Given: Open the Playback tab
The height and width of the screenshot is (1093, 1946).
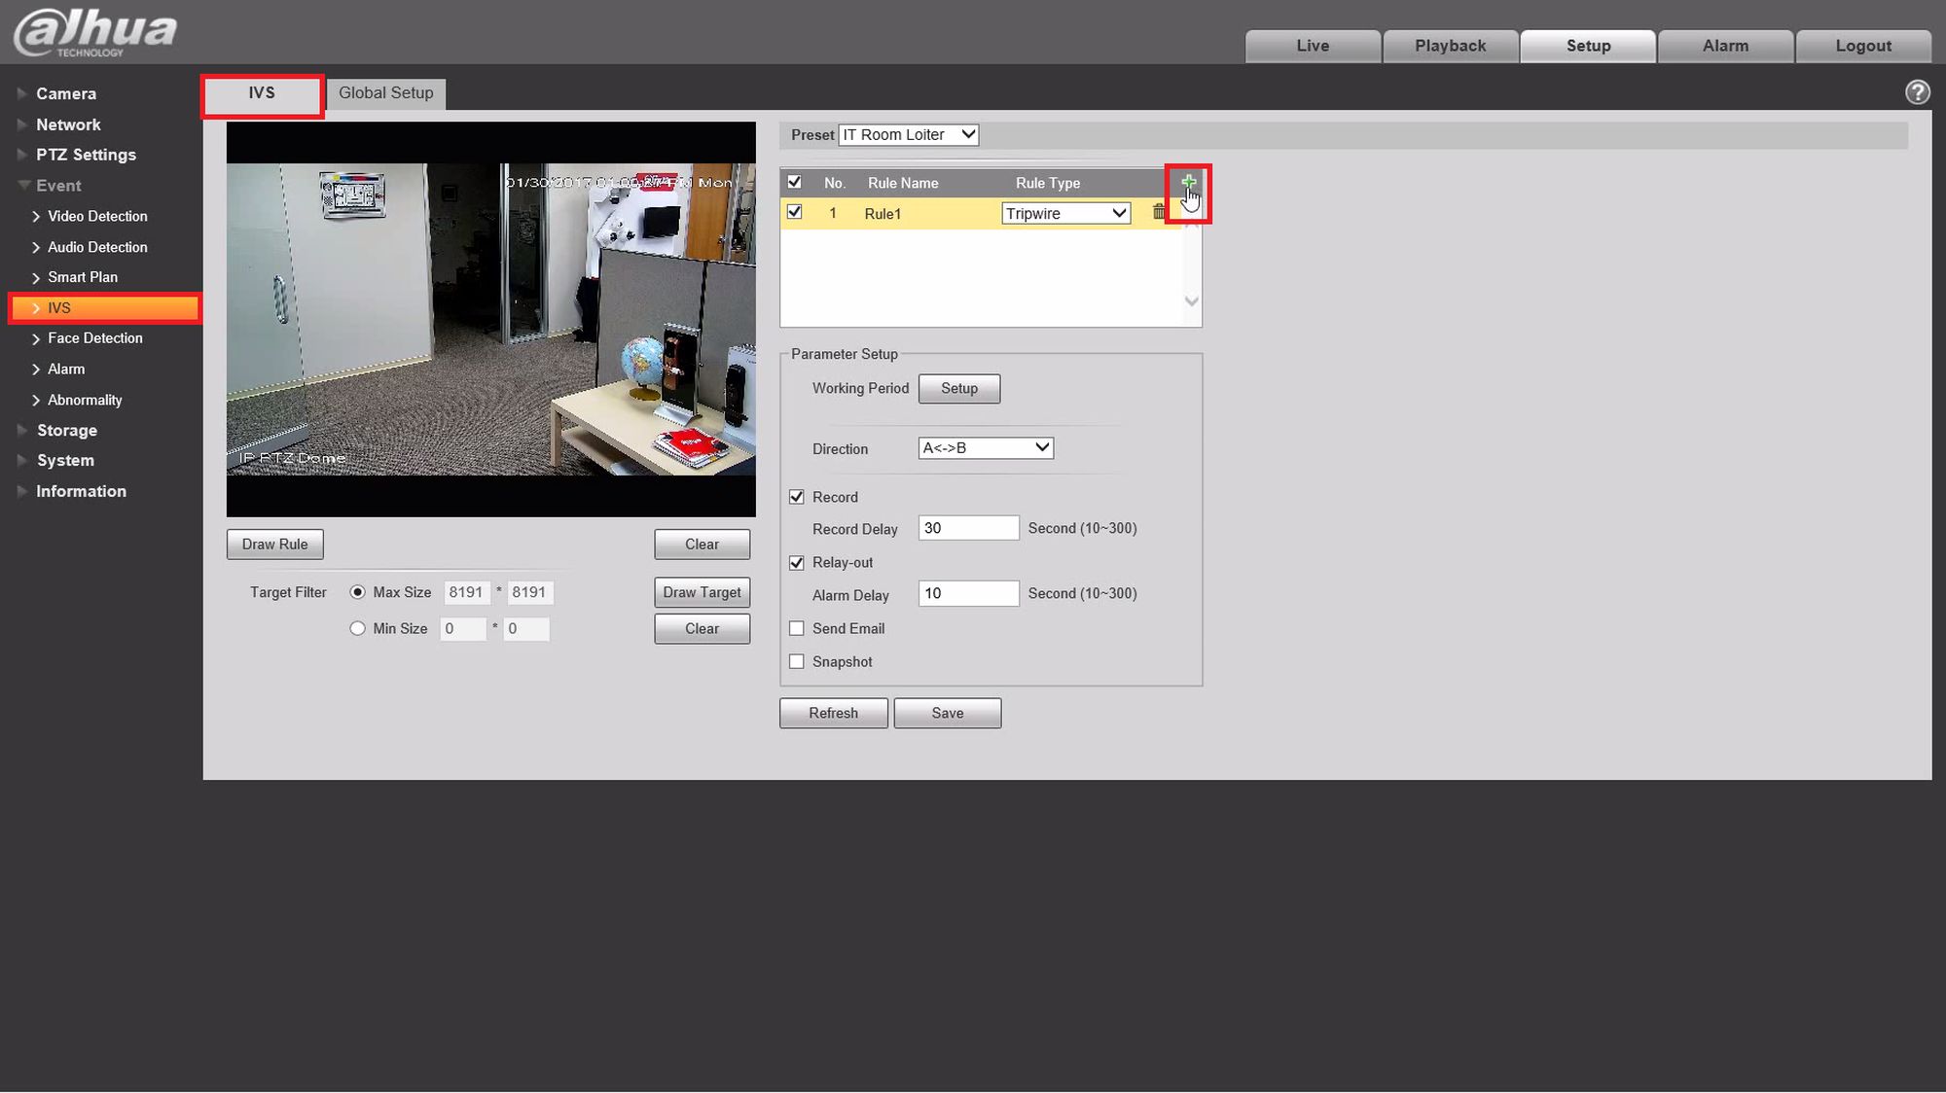Looking at the screenshot, I should [x=1450, y=46].
